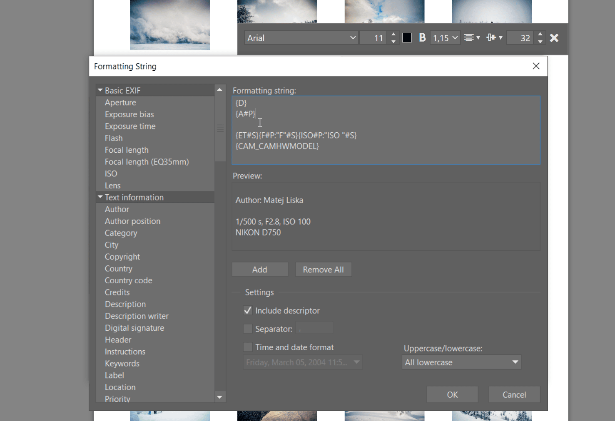Screen dimensions: 615x421
Task: Collapse the Basic EXIF section
Action: [100, 90]
